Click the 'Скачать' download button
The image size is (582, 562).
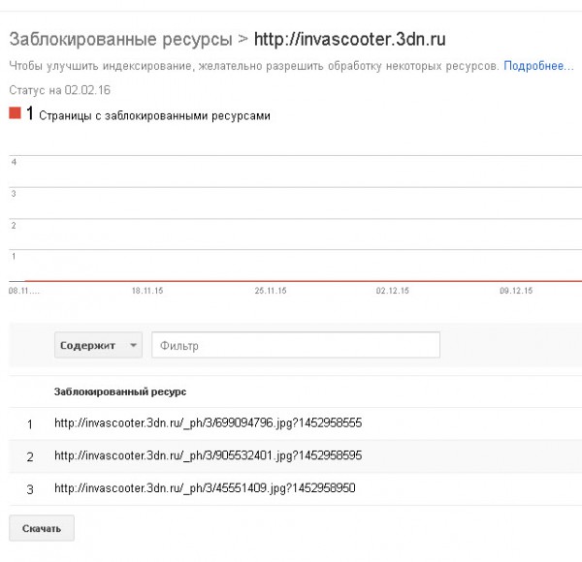pos(42,528)
